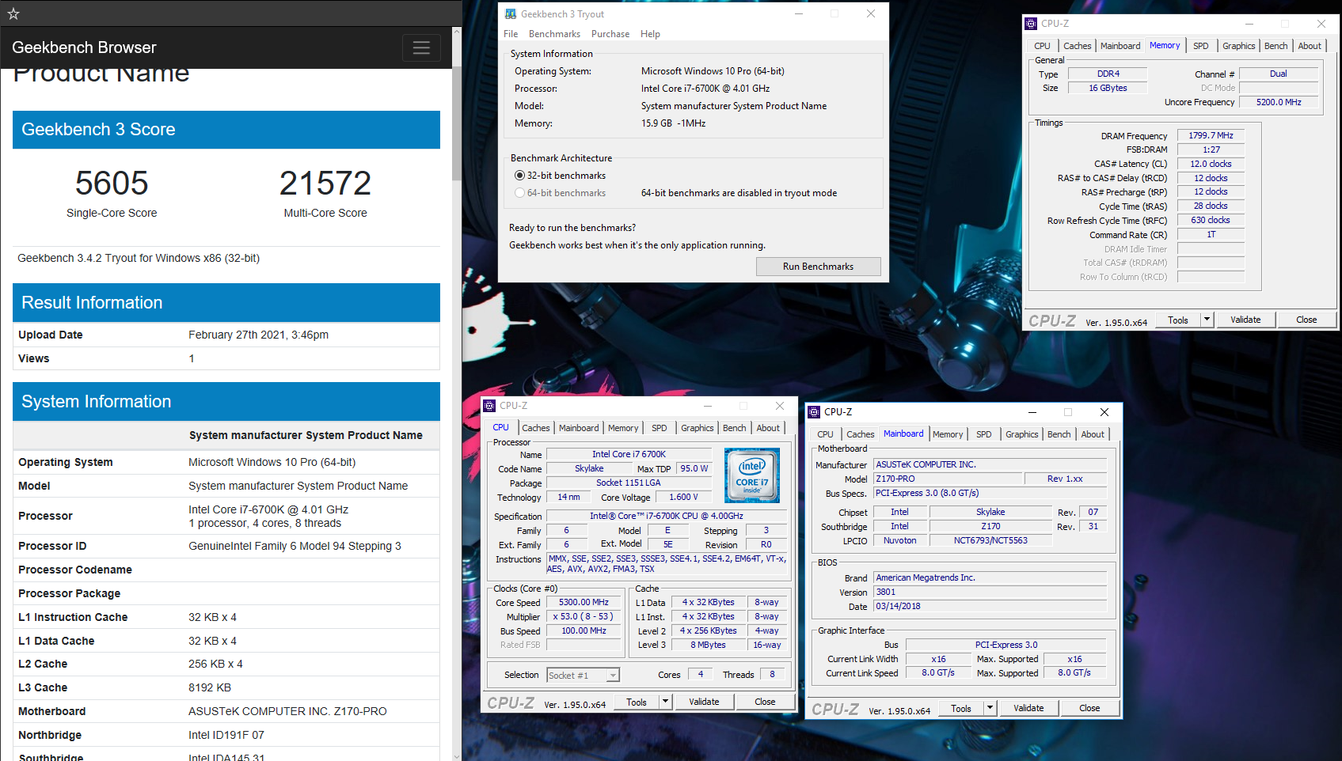Open Purchase menu in Geekbench
The image size is (1342, 761).
(610, 34)
